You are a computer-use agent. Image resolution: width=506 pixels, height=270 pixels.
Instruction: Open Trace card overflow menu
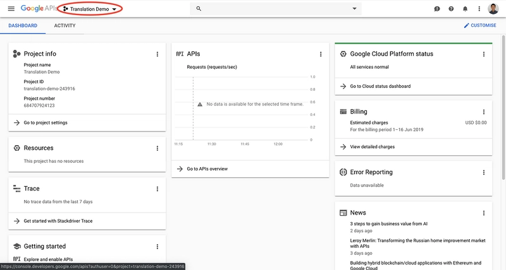pos(157,189)
